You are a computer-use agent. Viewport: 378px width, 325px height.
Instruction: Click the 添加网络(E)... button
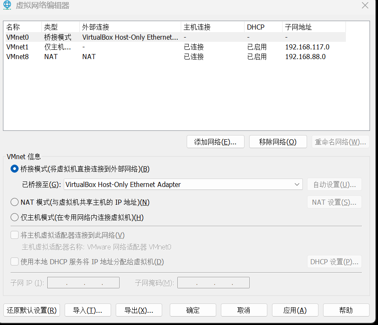pos(215,142)
